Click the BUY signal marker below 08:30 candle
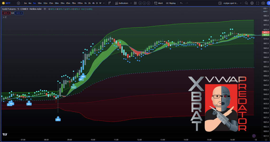 [x=58, y=119]
